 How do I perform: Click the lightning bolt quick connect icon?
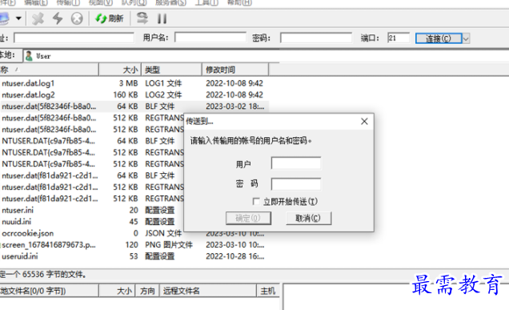(x=58, y=18)
